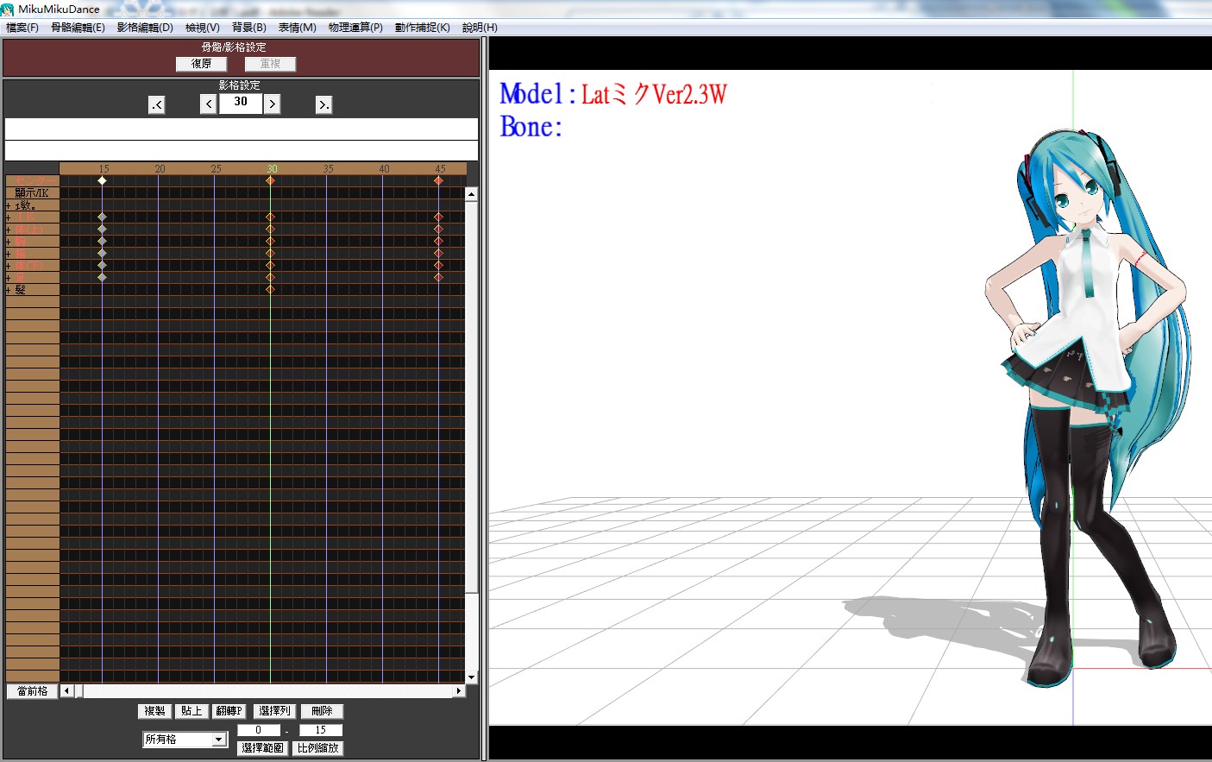
Task: Click the 翻轉P button
Action: click(x=229, y=711)
